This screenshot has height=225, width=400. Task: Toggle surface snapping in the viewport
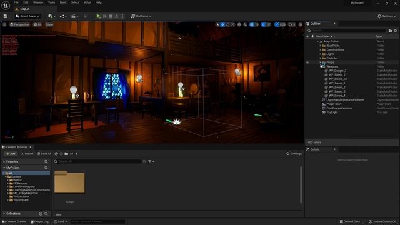(x=246, y=25)
